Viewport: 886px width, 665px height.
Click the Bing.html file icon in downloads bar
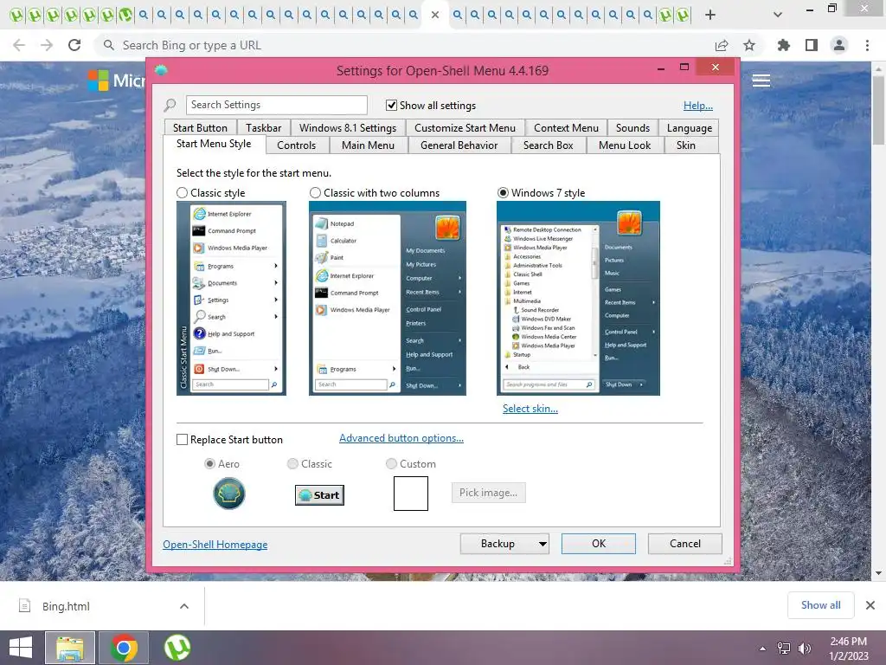[x=25, y=605]
